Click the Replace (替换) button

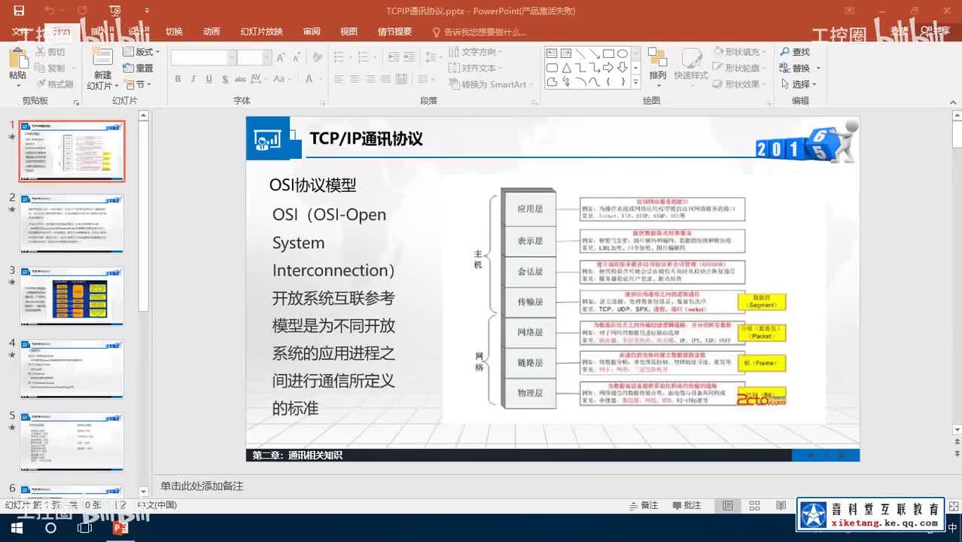[x=799, y=68]
